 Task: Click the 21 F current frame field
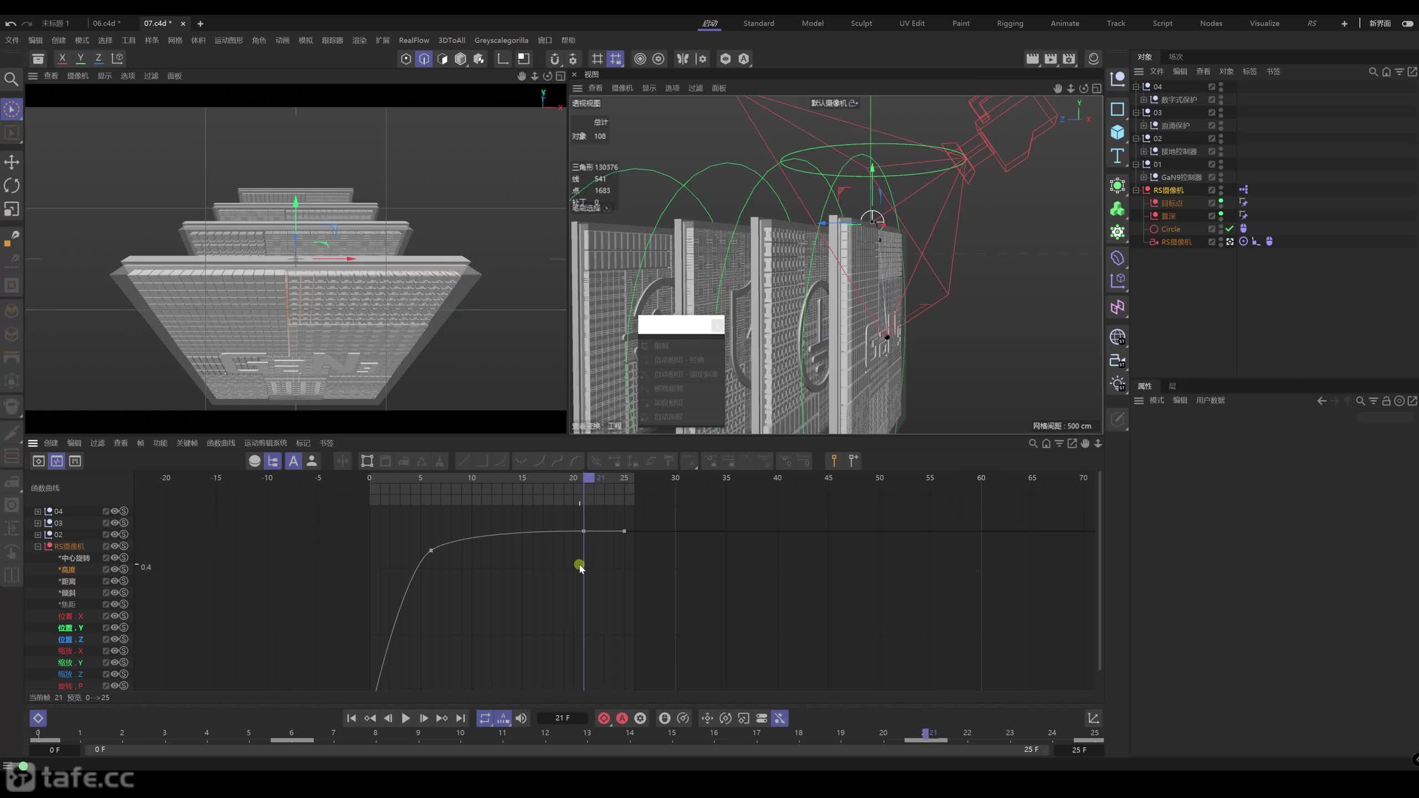(563, 718)
